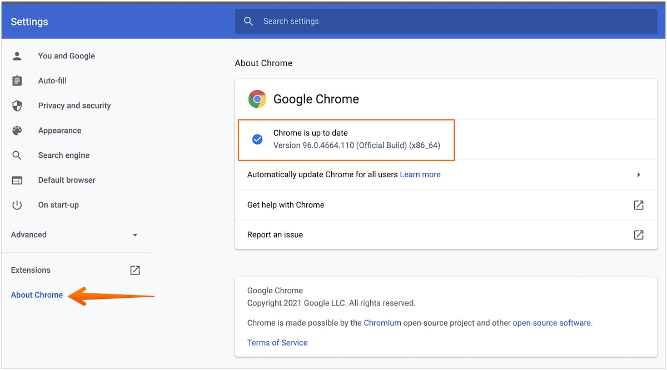Screen dimensions: 667x370
Task: Open the Learn more link
Action: pyautogui.click(x=420, y=174)
